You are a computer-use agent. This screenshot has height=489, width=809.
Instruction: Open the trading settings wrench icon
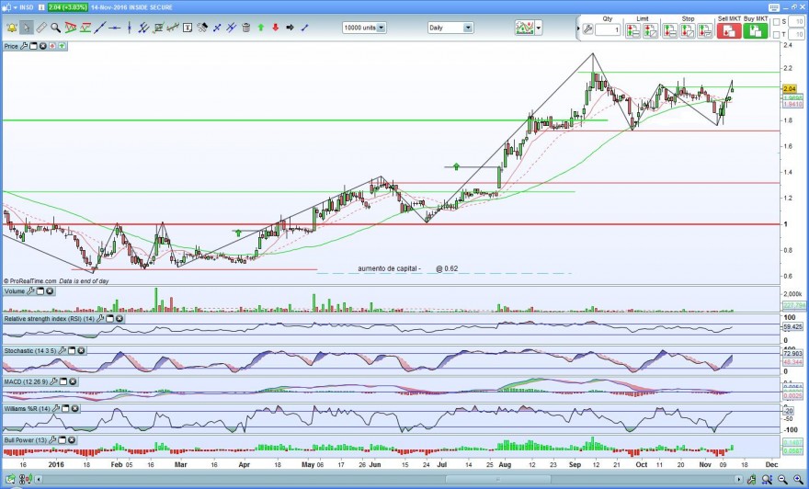[587, 30]
